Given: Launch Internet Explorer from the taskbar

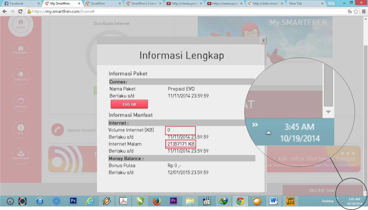Looking at the screenshot, I should coord(90,201).
